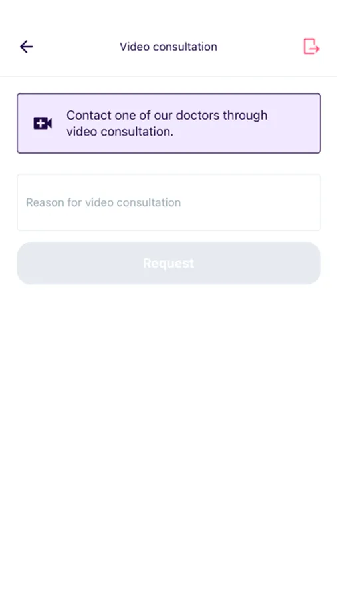This screenshot has width=337, height=599.
Task: Click the dark navigation arrow in header
Action: click(27, 47)
